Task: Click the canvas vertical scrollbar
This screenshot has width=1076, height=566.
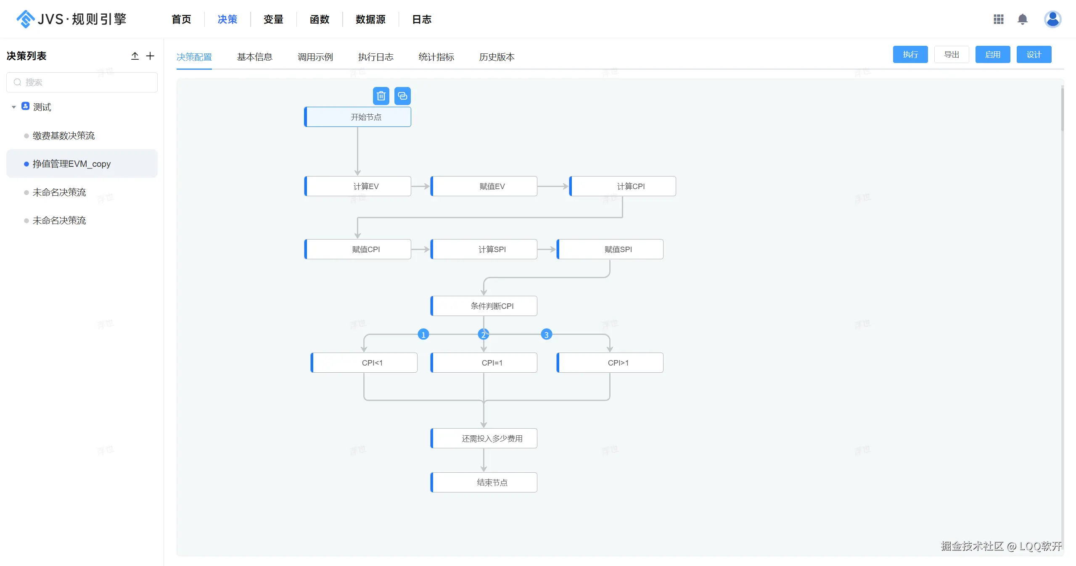Action: click(1062, 109)
